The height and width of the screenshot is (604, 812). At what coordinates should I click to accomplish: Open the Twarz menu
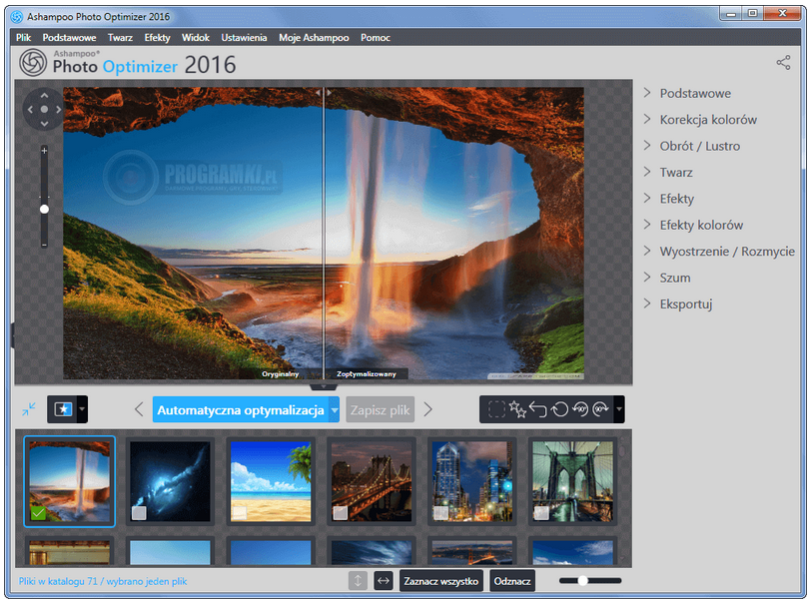tap(120, 37)
